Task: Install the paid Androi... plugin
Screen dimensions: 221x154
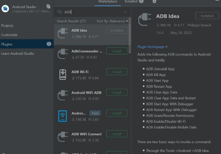Action: (x=117, y=113)
